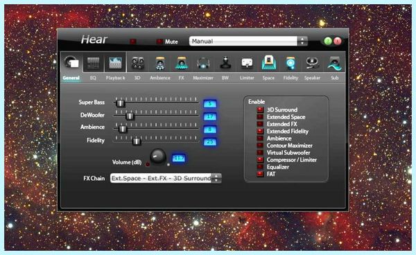This screenshot has width=416, height=255.
Task: Select the Speaker icon
Action: (x=312, y=63)
